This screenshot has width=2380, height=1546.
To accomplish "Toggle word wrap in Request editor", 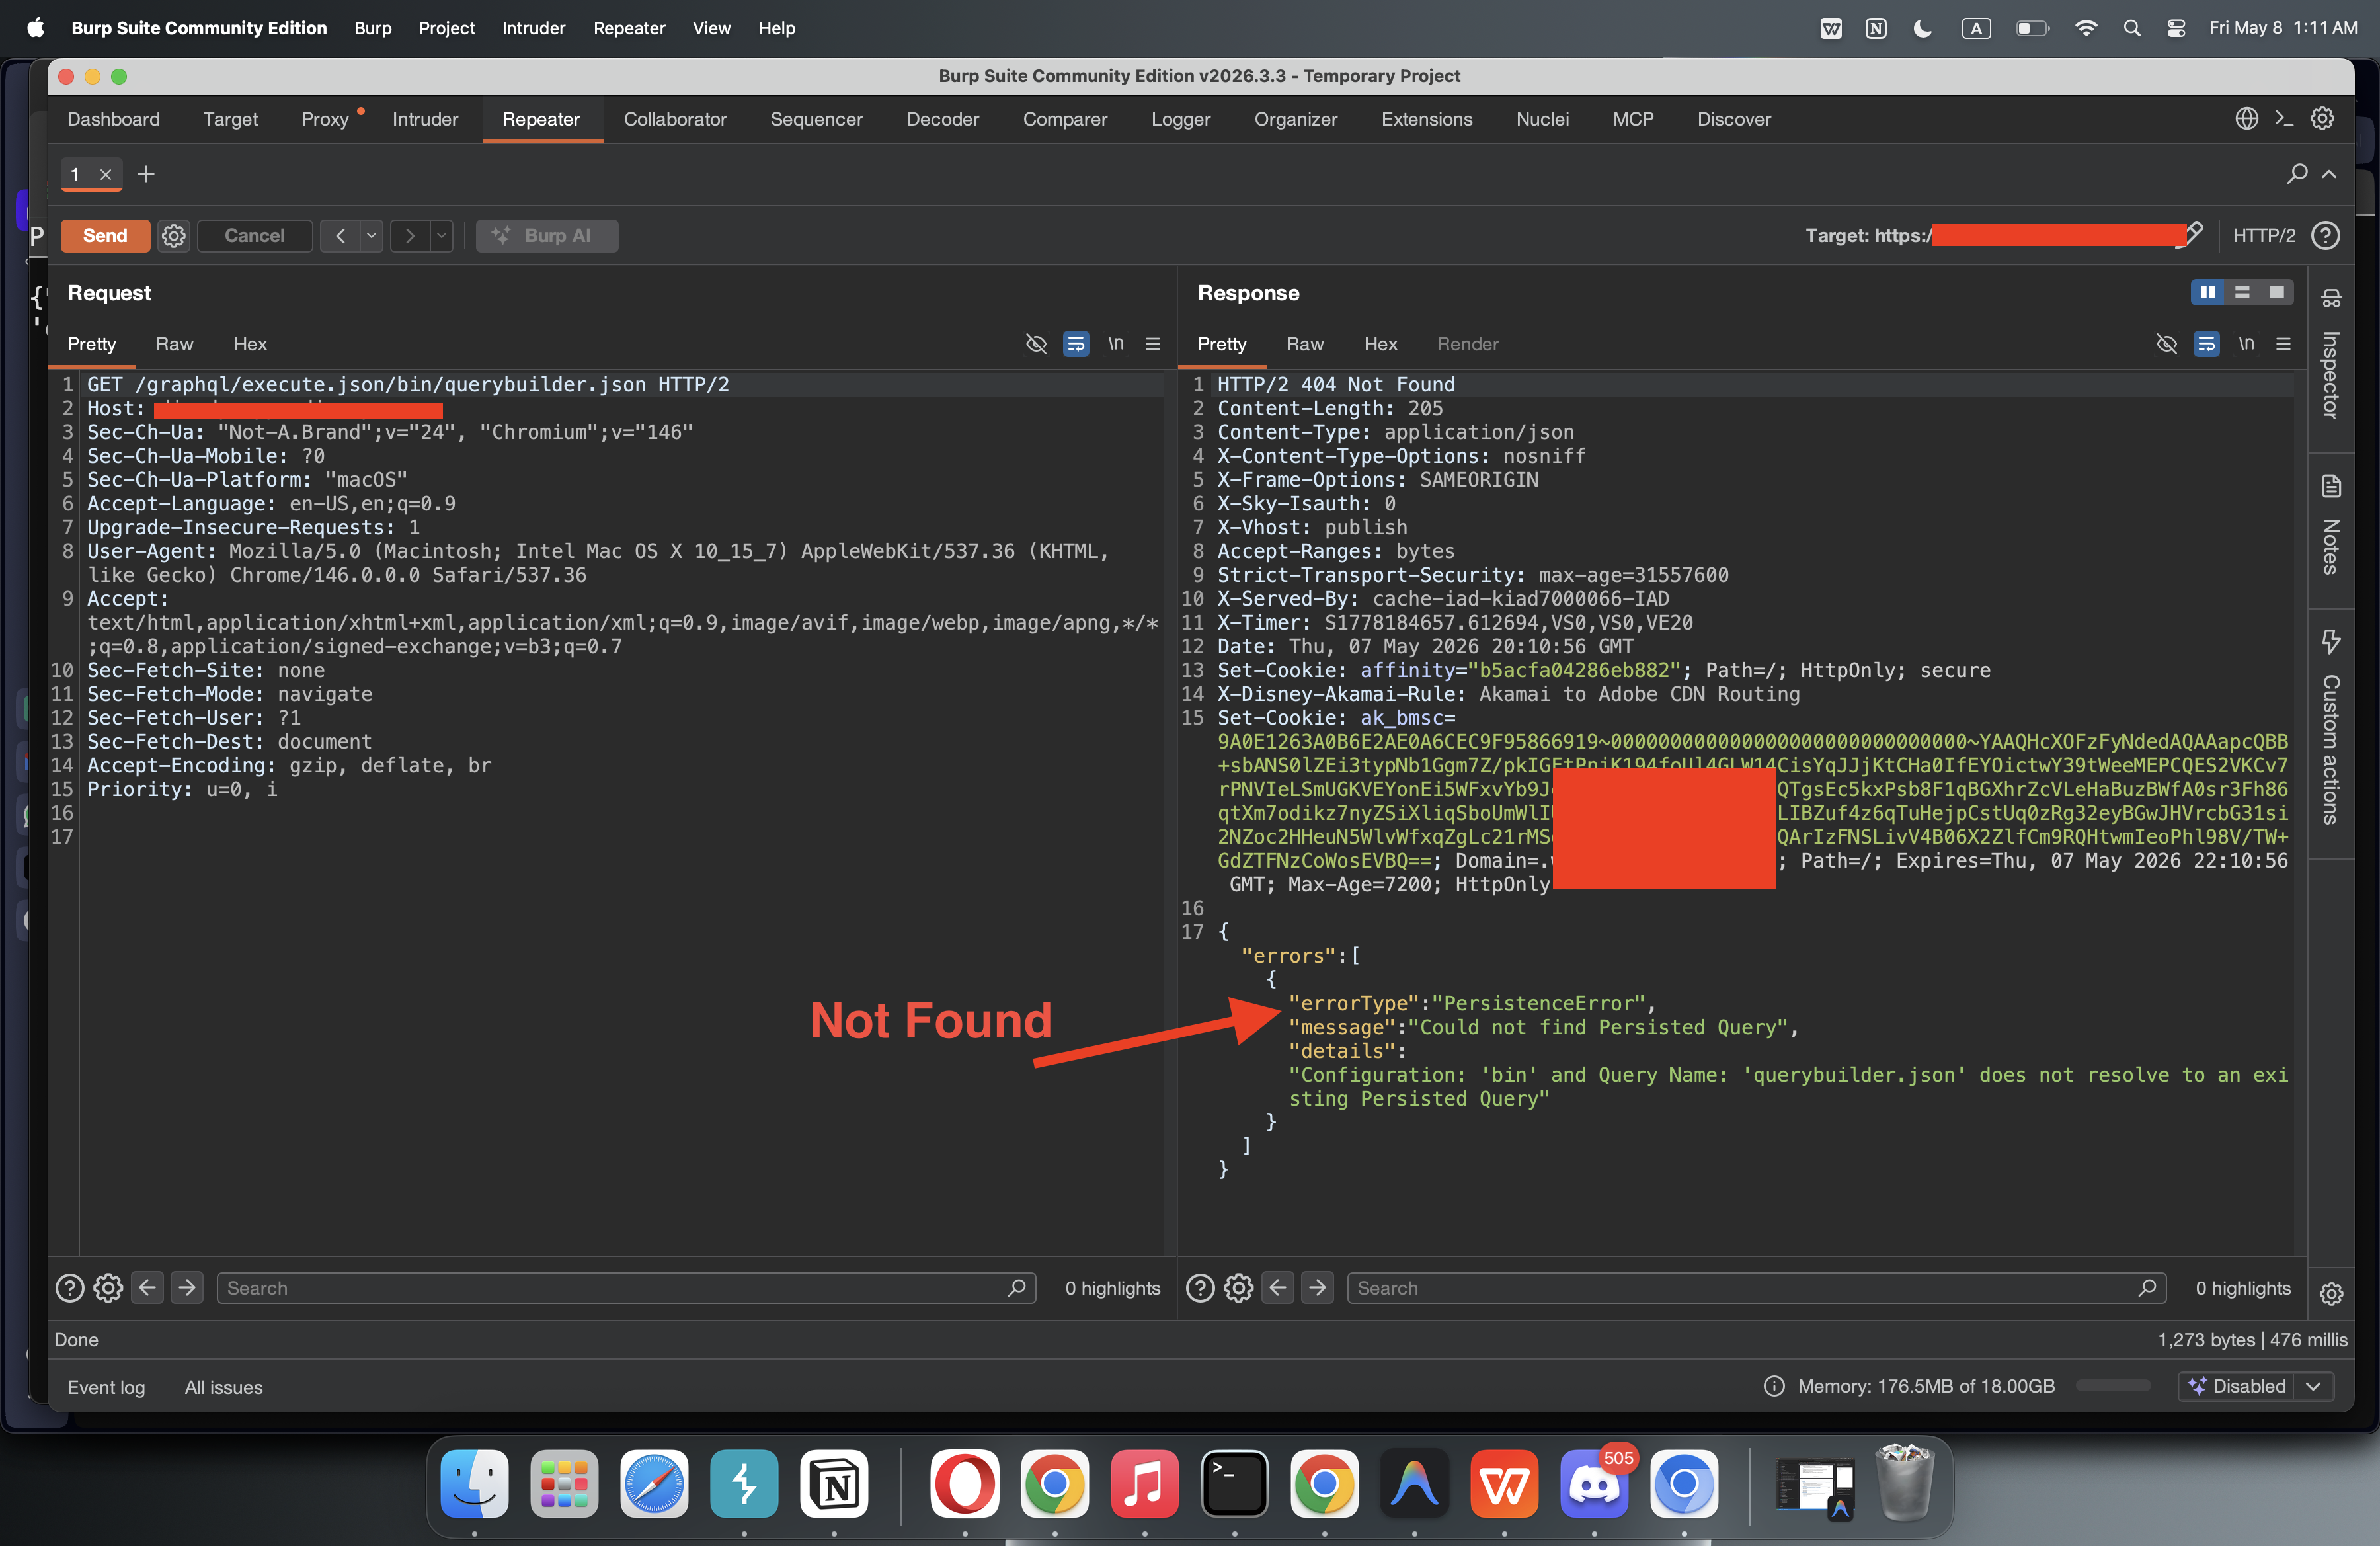I will click(x=1076, y=344).
